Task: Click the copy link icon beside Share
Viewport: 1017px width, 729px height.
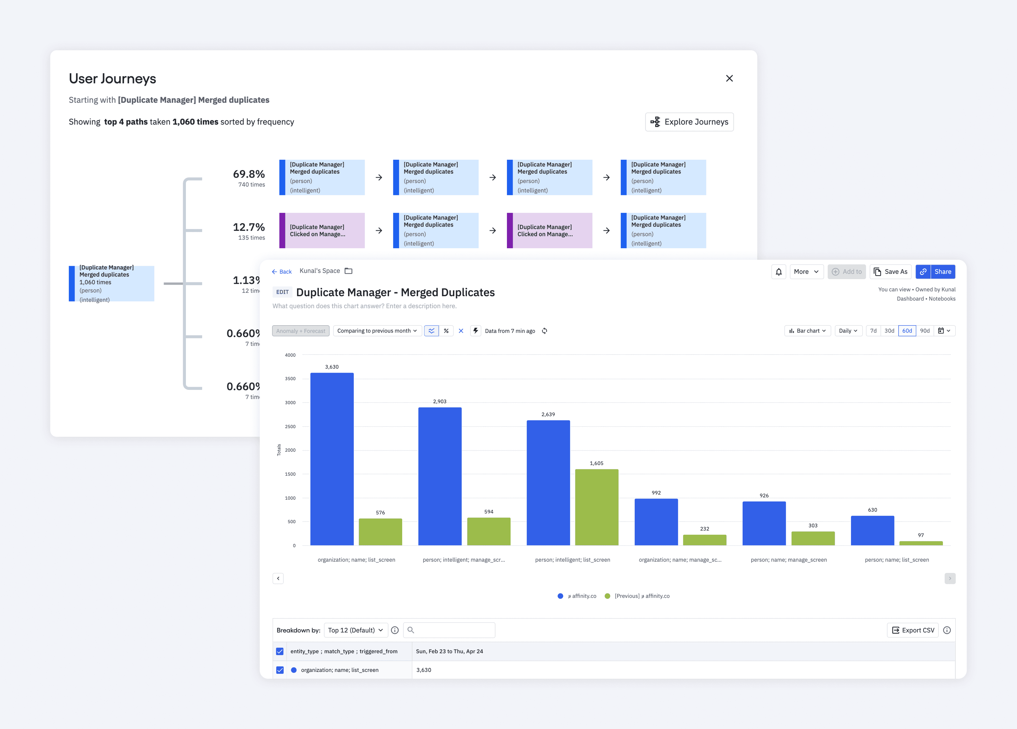Action: coord(923,272)
